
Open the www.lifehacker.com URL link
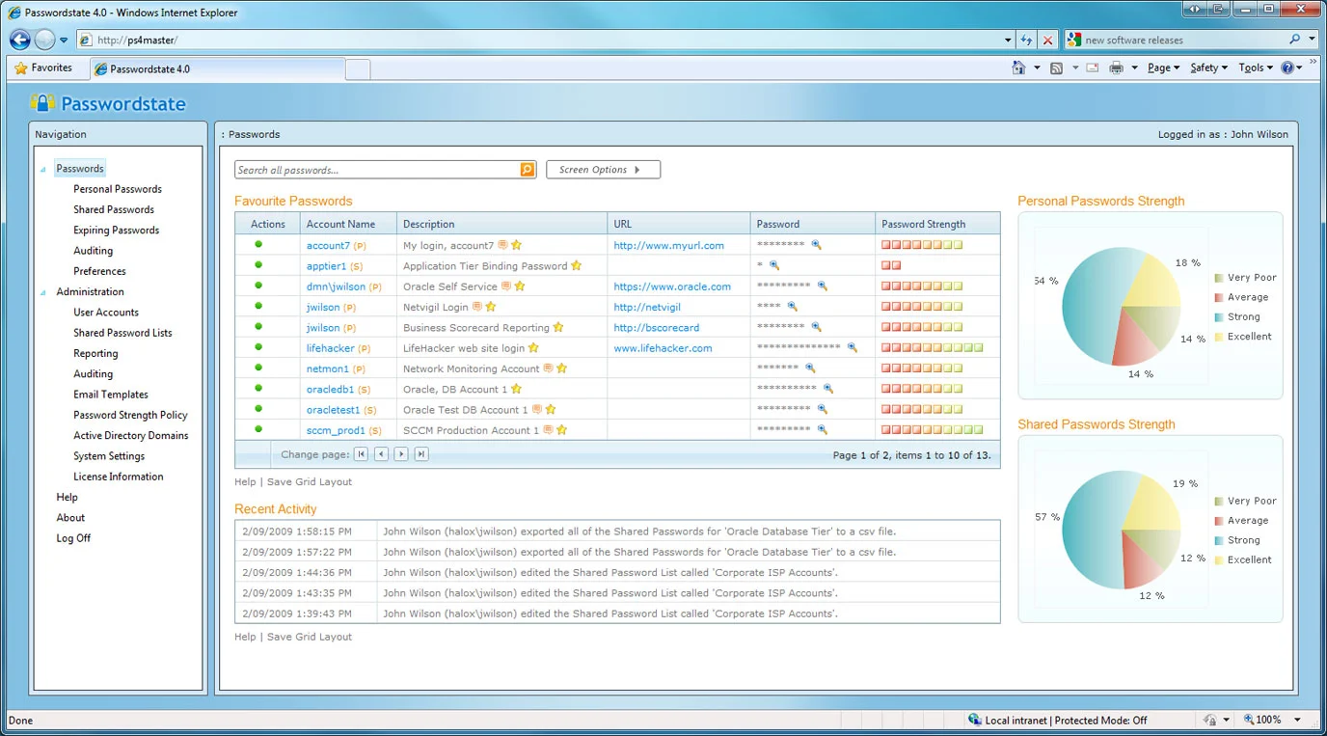tap(663, 348)
